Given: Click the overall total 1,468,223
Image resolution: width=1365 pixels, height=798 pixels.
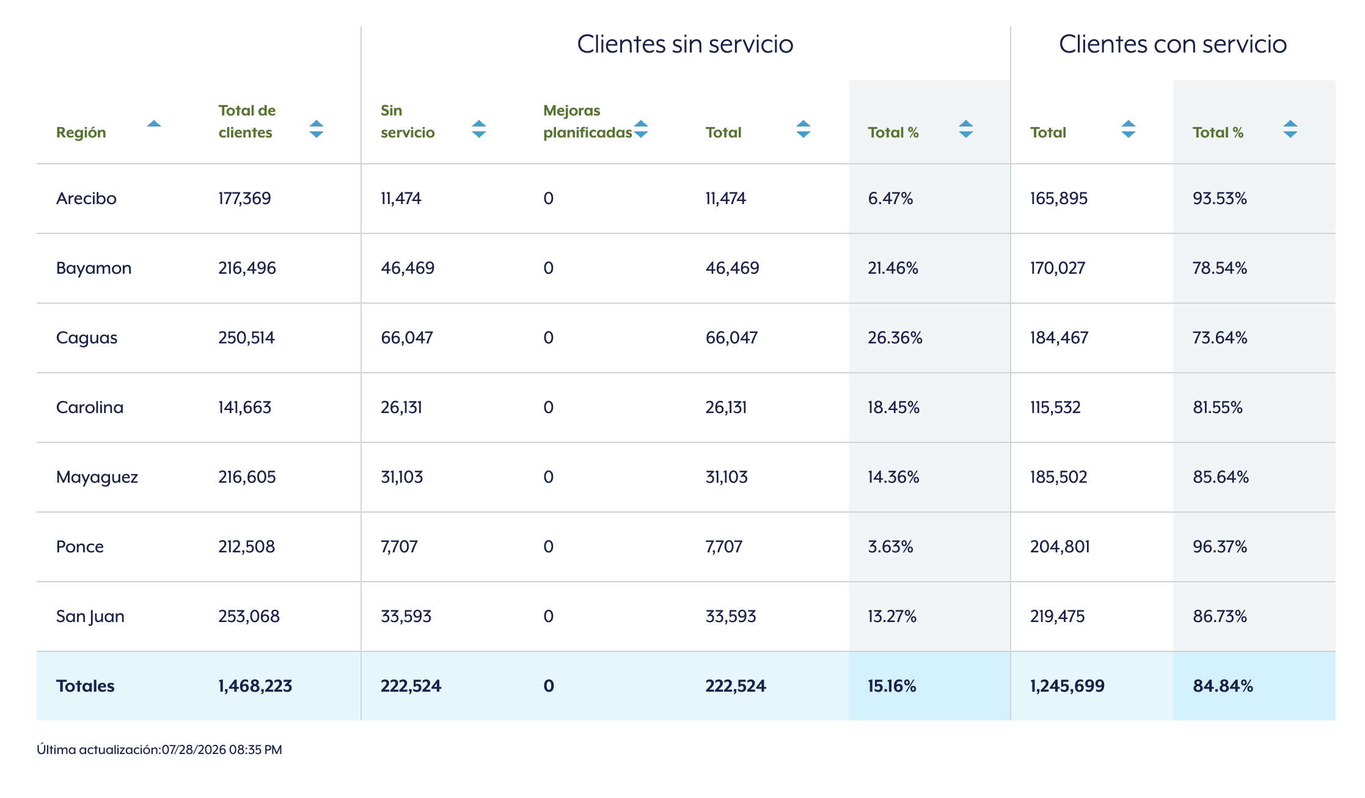Looking at the screenshot, I should 255,686.
